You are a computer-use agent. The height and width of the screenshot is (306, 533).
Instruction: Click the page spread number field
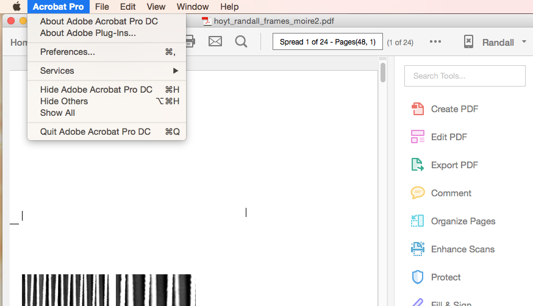(327, 42)
